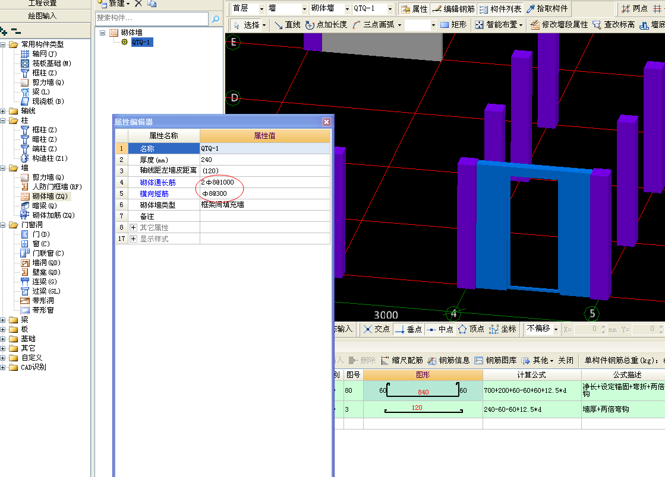Expand the 梁 folder

[3, 320]
